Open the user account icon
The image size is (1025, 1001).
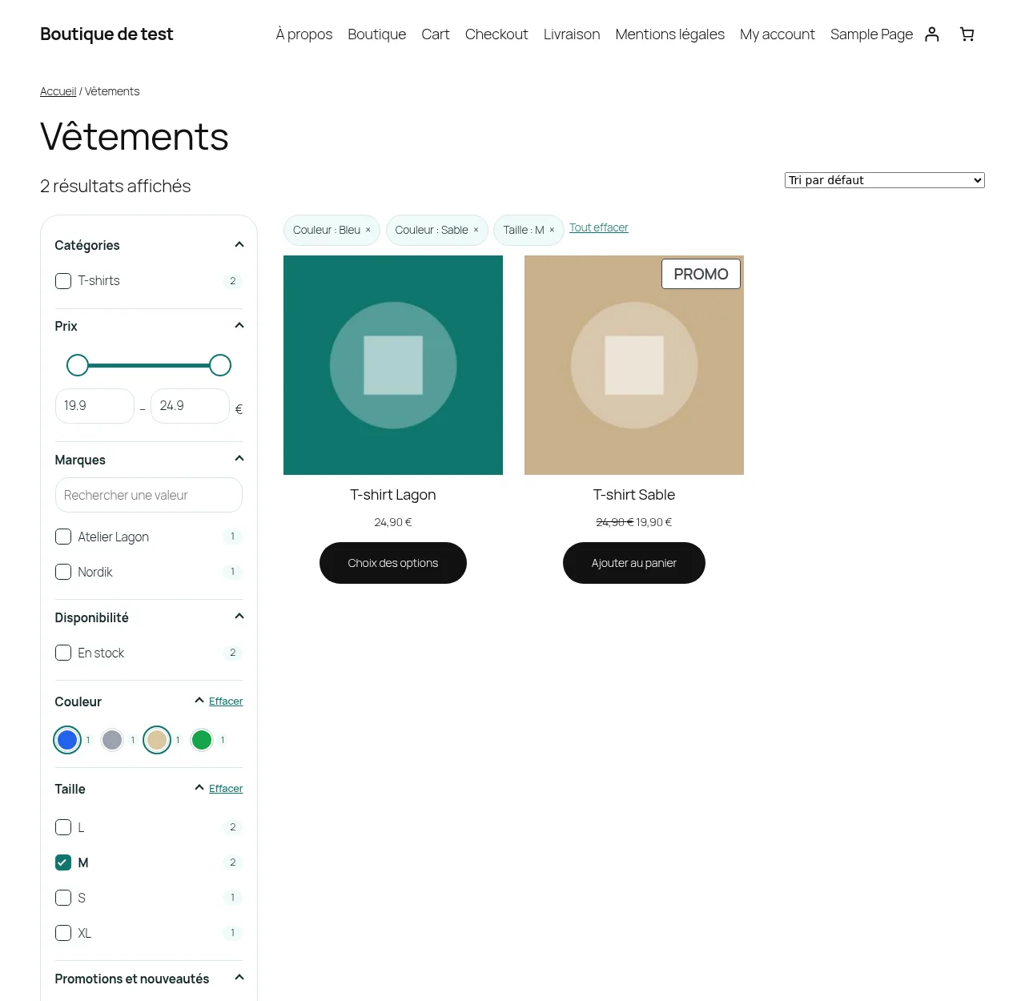click(932, 34)
